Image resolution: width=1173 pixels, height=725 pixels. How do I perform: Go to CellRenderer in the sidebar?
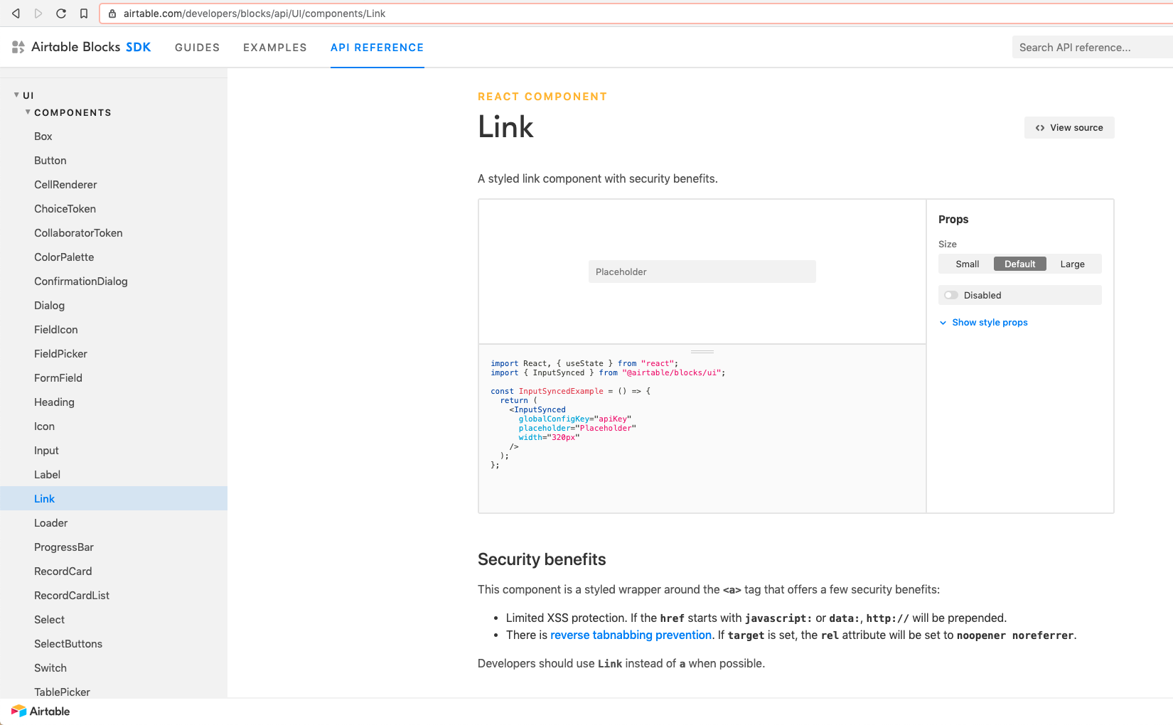pyautogui.click(x=65, y=185)
